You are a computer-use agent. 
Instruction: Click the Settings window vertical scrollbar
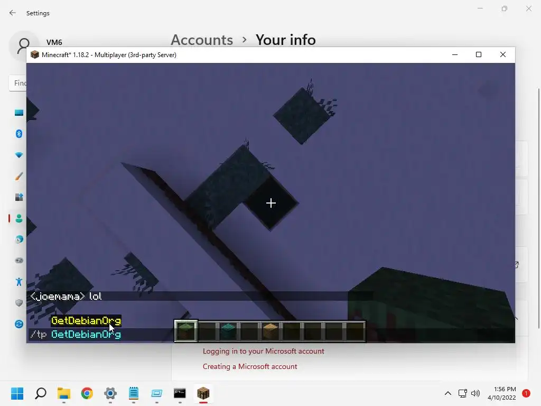coord(538,208)
